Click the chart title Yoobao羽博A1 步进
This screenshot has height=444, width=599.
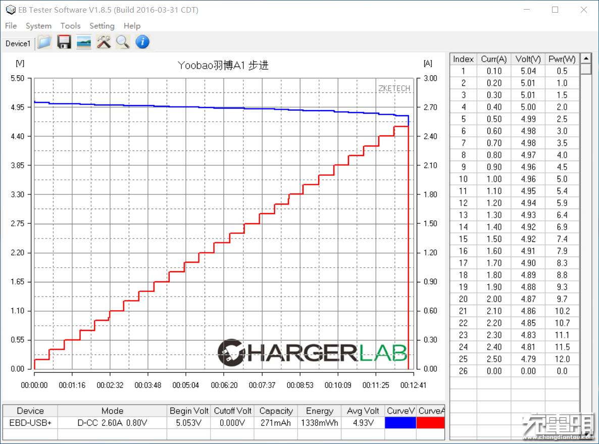point(223,65)
